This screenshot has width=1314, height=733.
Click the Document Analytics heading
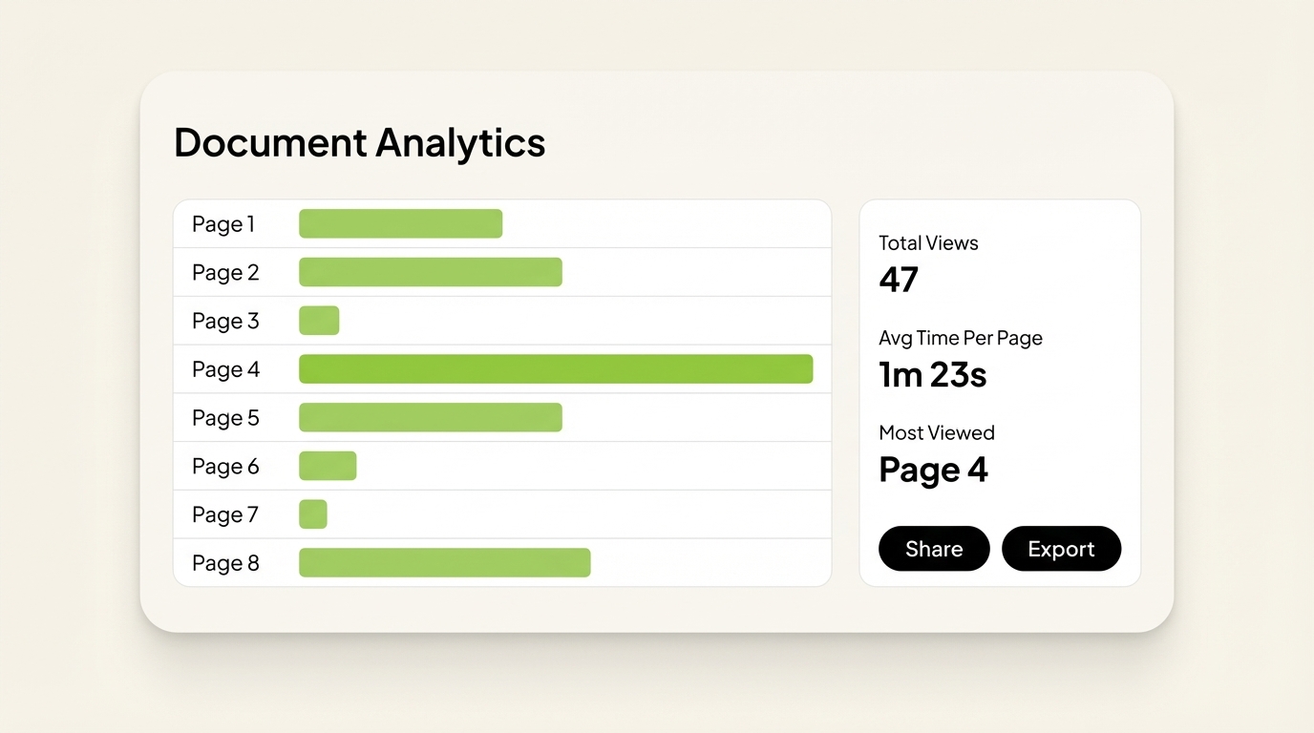(x=359, y=142)
